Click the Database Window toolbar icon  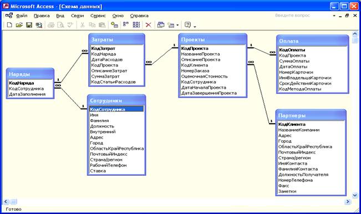tap(161, 25)
